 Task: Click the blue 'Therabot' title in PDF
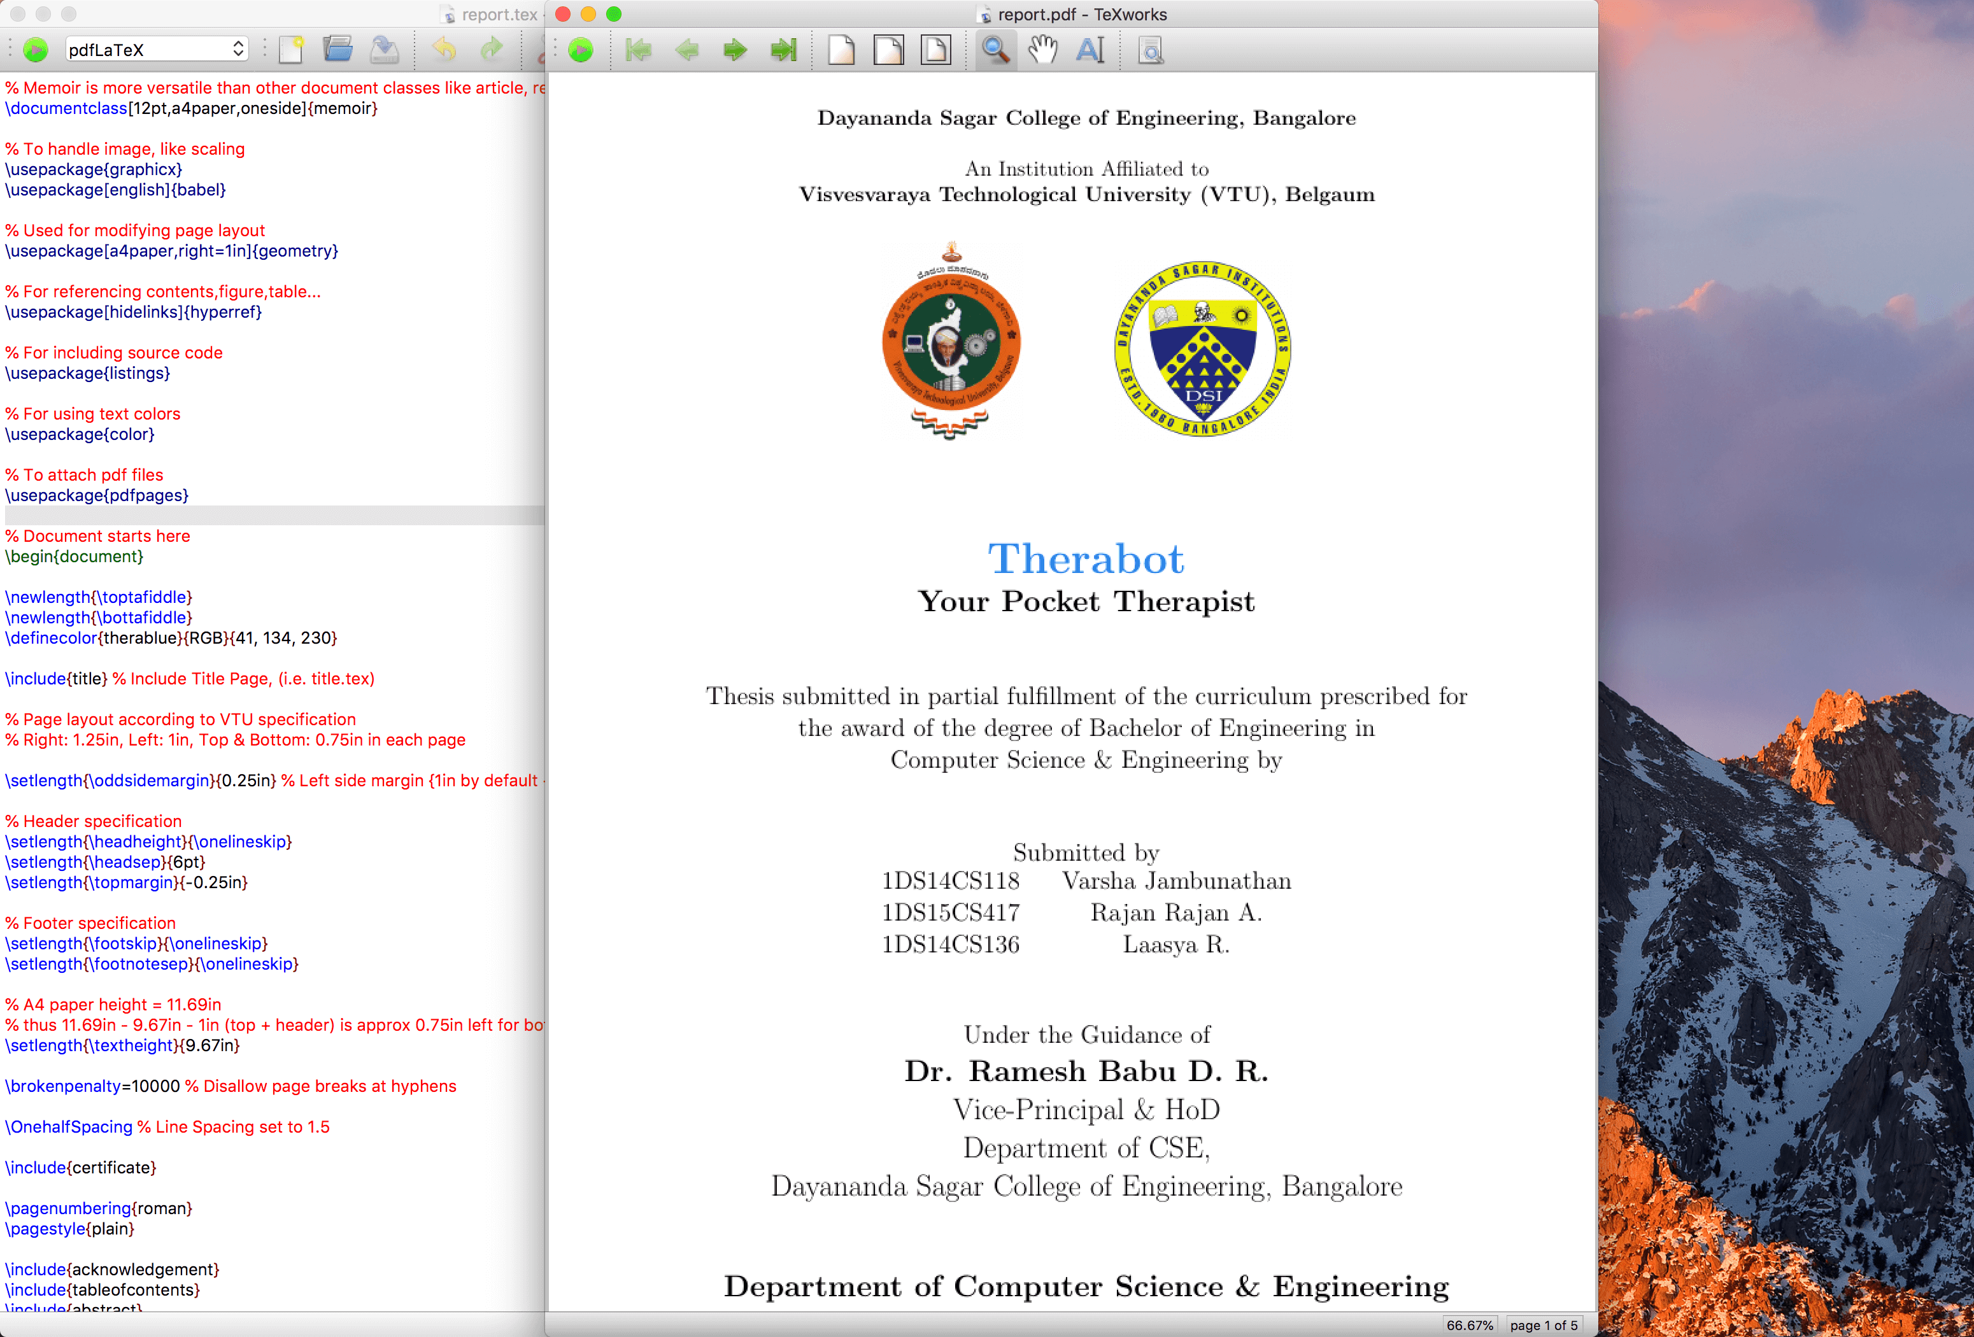(1086, 559)
